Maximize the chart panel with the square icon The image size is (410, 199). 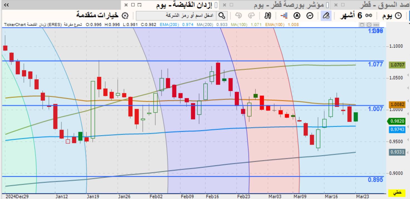pyautogui.click(x=362, y=25)
